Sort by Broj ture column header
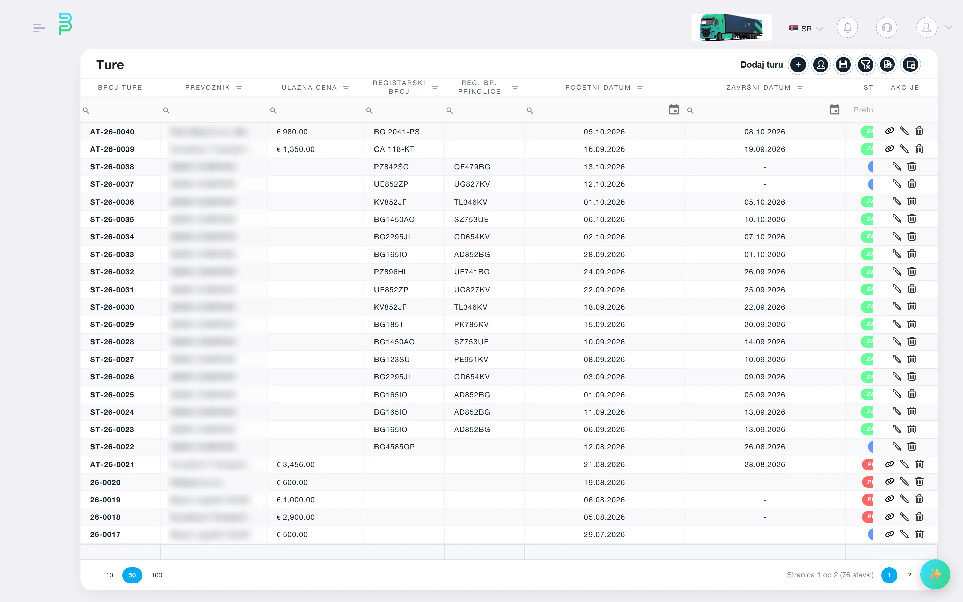This screenshot has height=602, width=963. [x=120, y=88]
